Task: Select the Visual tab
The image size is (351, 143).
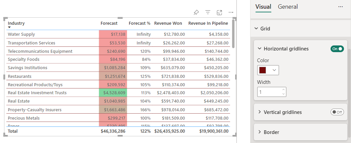Action: point(263,7)
